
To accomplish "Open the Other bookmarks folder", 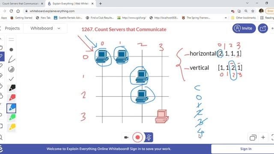I will [244, 18].
